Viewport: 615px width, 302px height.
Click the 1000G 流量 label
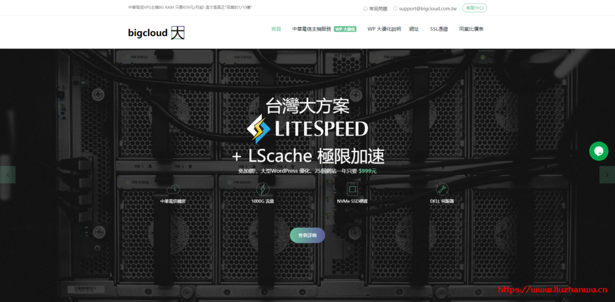click(263, 201)
